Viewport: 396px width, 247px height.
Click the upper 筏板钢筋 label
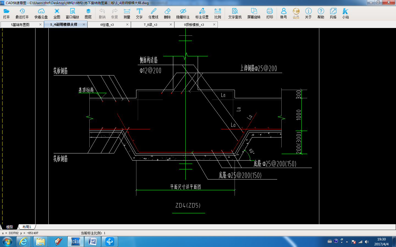(61, 71)
